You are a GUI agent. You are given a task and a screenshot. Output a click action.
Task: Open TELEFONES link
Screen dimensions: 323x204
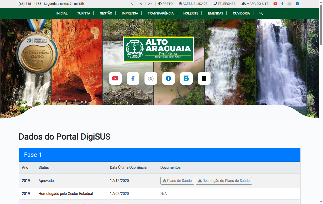click(225, 4)
